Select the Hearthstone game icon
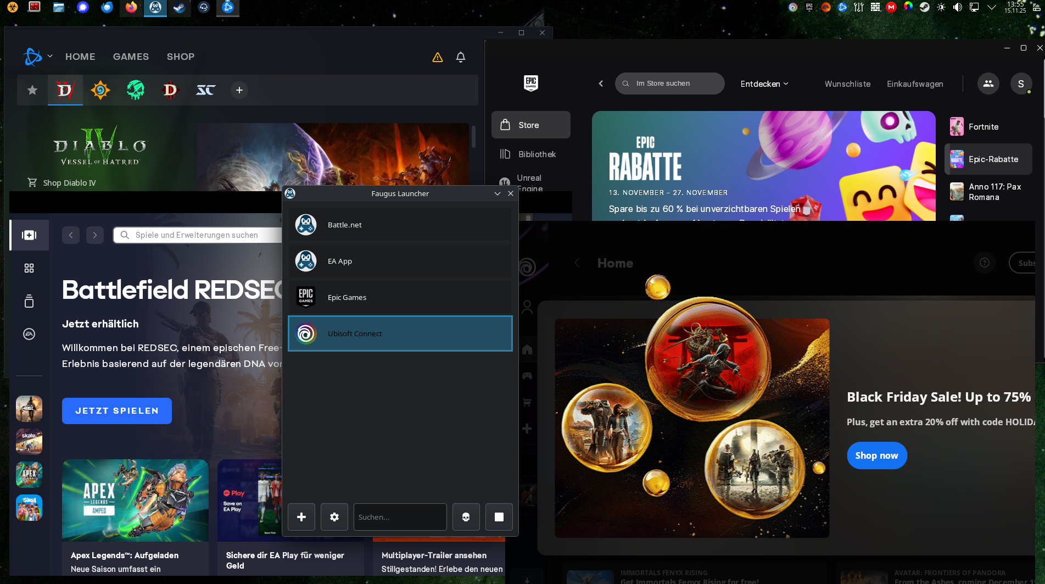Viewport: 1045px width, 584px height. pos(100,90)
